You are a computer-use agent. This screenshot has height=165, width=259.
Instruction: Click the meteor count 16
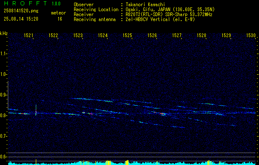click(x=60, y=19)
